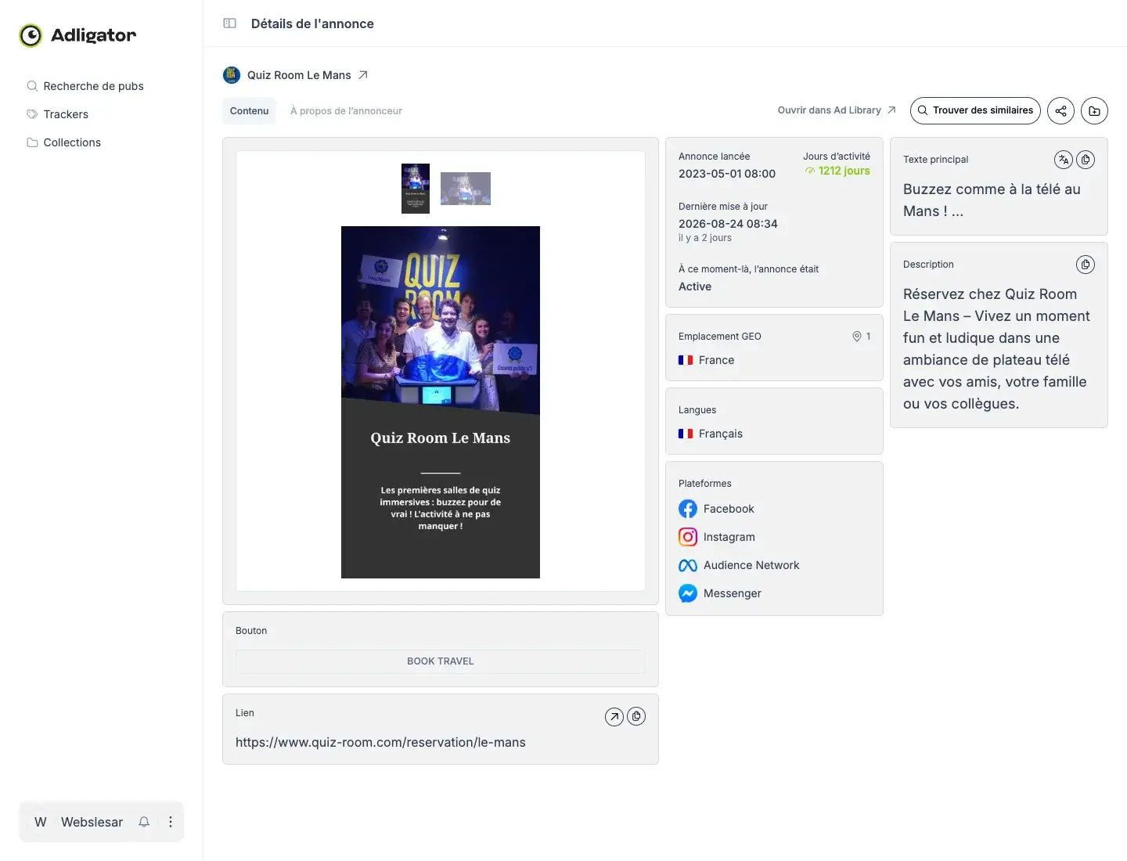Click the Buzzez comme à la télé text
Image resolution: width=1127 pixels, height=861 pixels.
(992, 200)
